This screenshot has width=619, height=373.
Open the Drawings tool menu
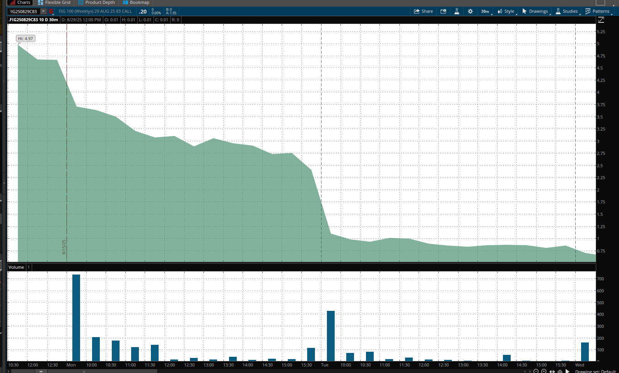(x=535, y=11)
